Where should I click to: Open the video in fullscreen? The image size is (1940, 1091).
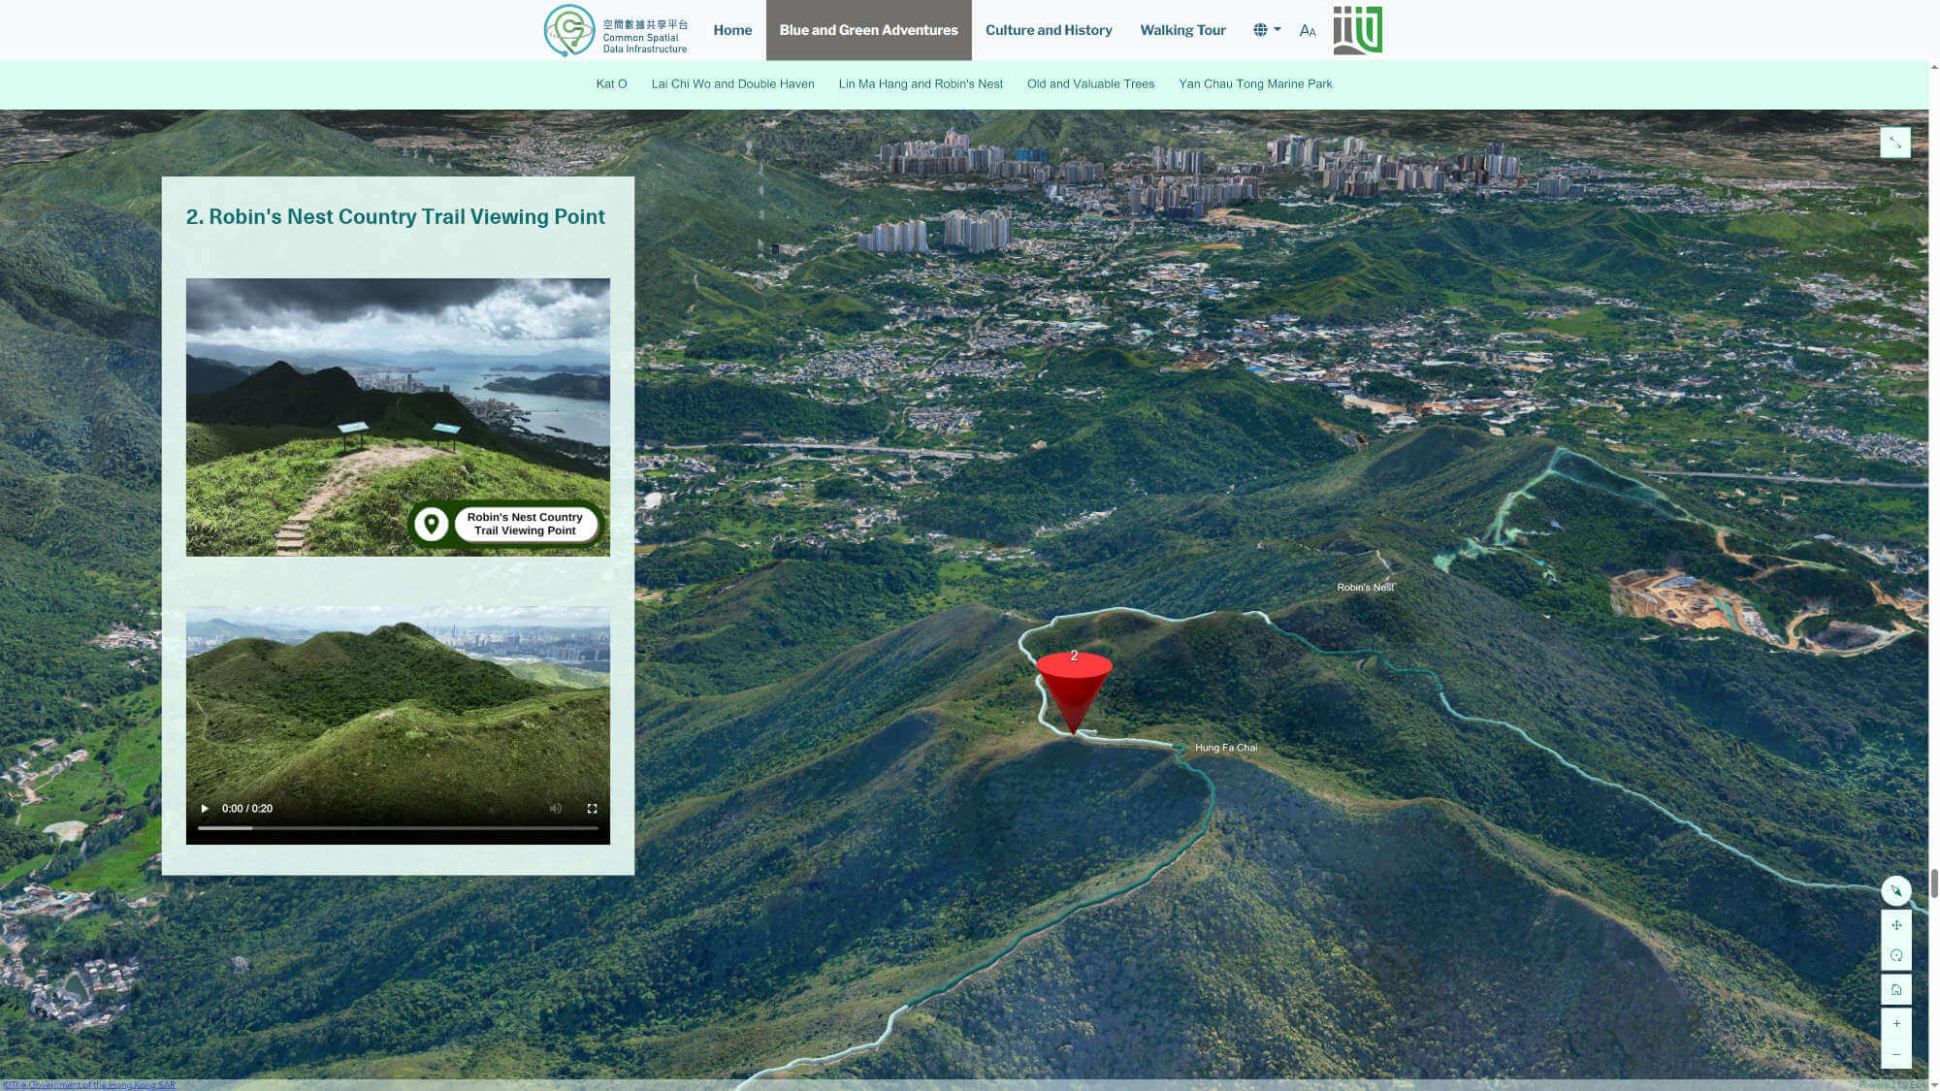592,808
